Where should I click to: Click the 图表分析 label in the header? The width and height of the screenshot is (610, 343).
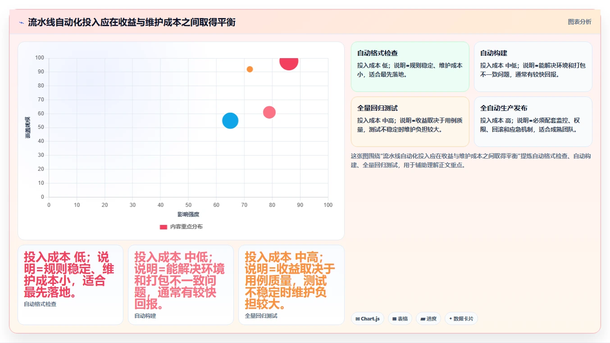(579, 22)
